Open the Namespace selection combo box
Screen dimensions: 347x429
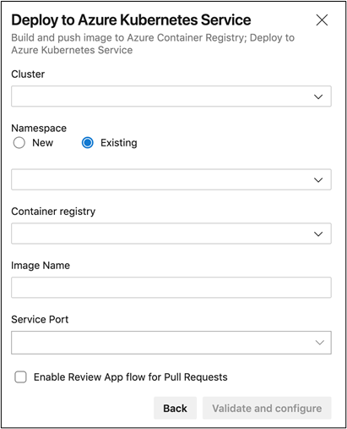(x=171, y=179)
